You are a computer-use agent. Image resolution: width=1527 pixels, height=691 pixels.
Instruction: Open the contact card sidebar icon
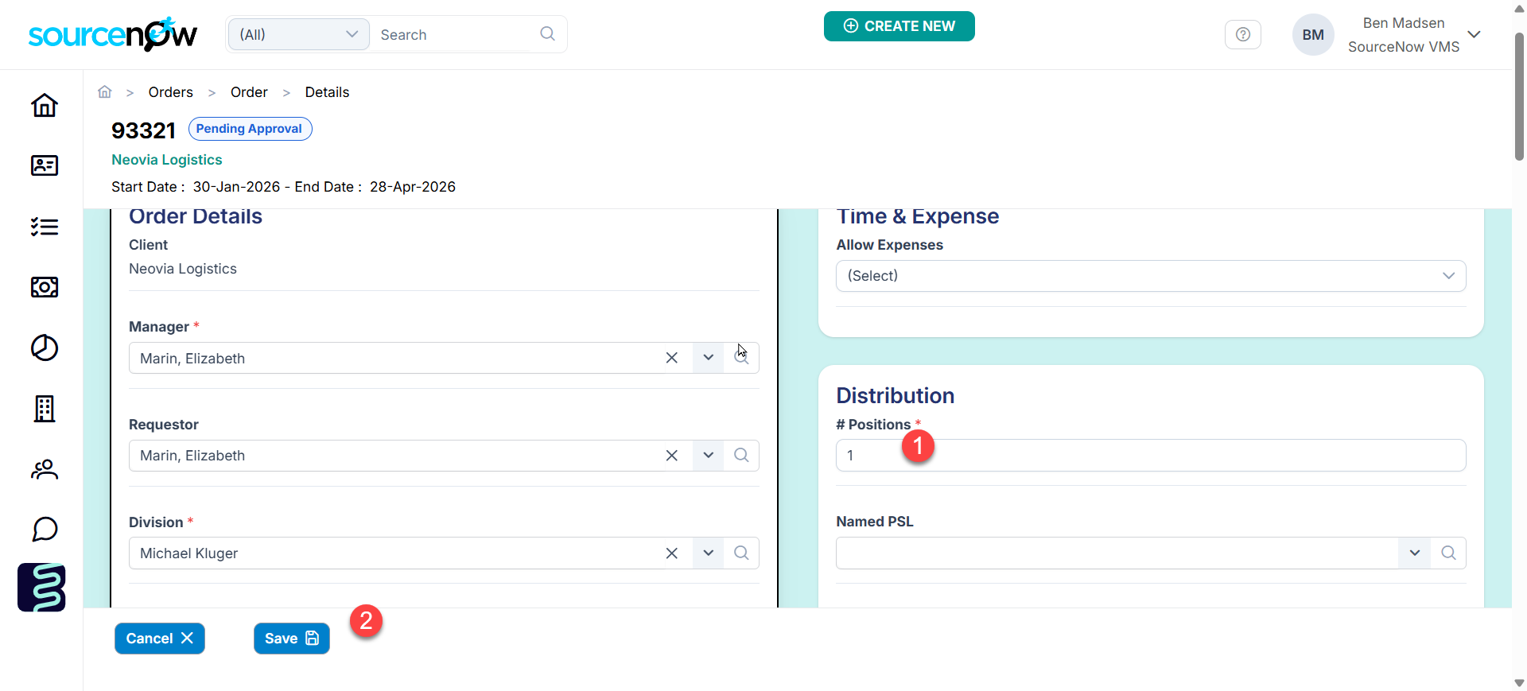click(45, 165)
